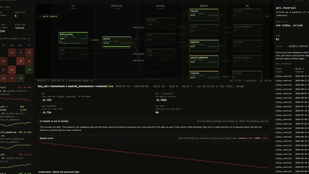Open the tone feature table node
Viewport: 309px width, 174px height.
point(160,55)
